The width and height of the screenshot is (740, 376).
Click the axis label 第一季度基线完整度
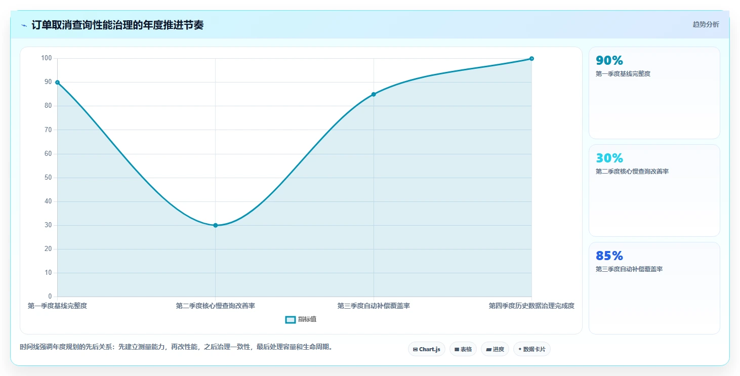pyautogui.click(x=57, y=306)
